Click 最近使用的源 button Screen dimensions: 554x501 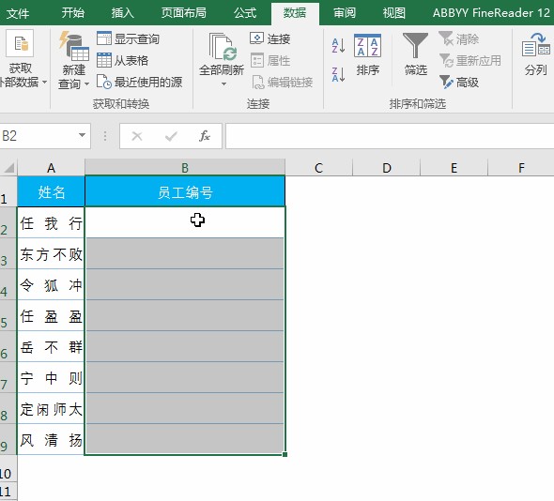(139, 83)
